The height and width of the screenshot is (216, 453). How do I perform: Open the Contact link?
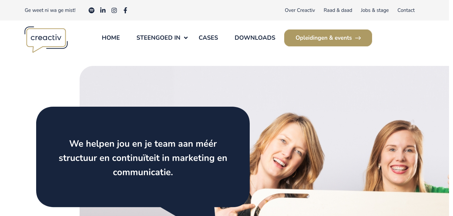(406, 10)
